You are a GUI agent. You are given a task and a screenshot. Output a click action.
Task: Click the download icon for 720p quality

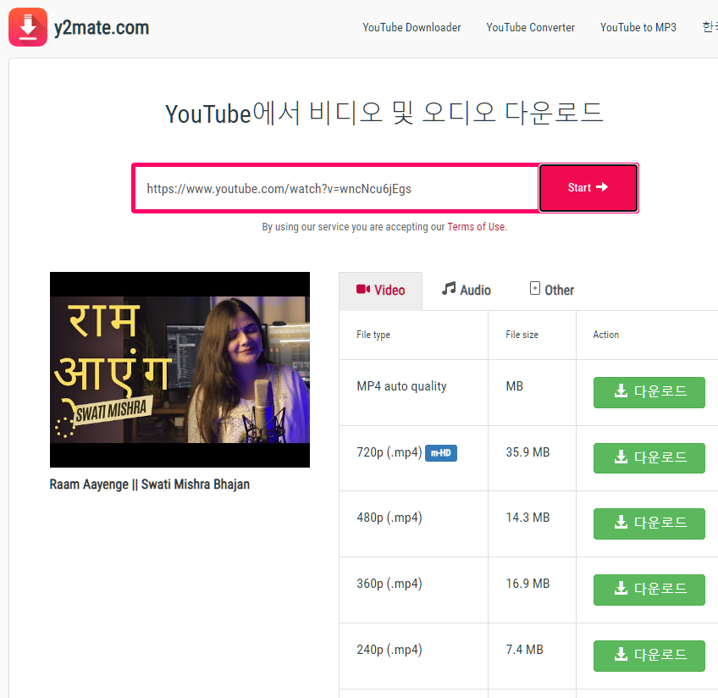[x=622, y=457]
